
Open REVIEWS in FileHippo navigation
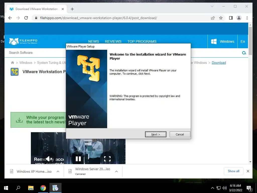point(113,41)
